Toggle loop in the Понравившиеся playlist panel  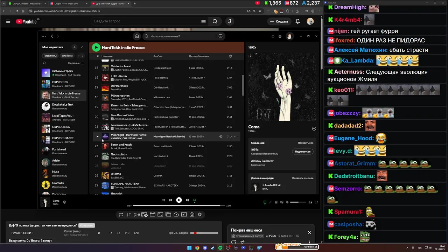pyautogui.click(x=234, y=242)
